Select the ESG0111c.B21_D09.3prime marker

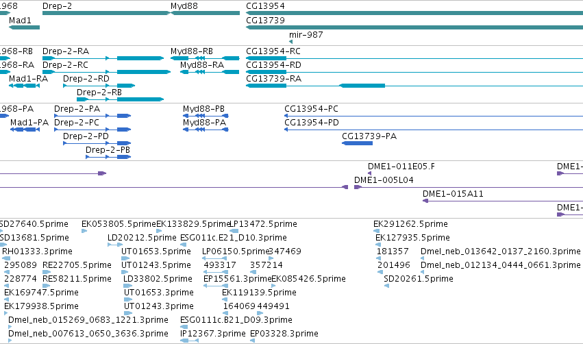[x=184, y=327]
